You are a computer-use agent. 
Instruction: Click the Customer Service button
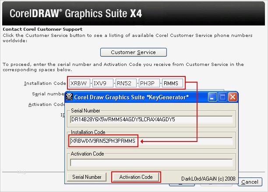[133, 52]
